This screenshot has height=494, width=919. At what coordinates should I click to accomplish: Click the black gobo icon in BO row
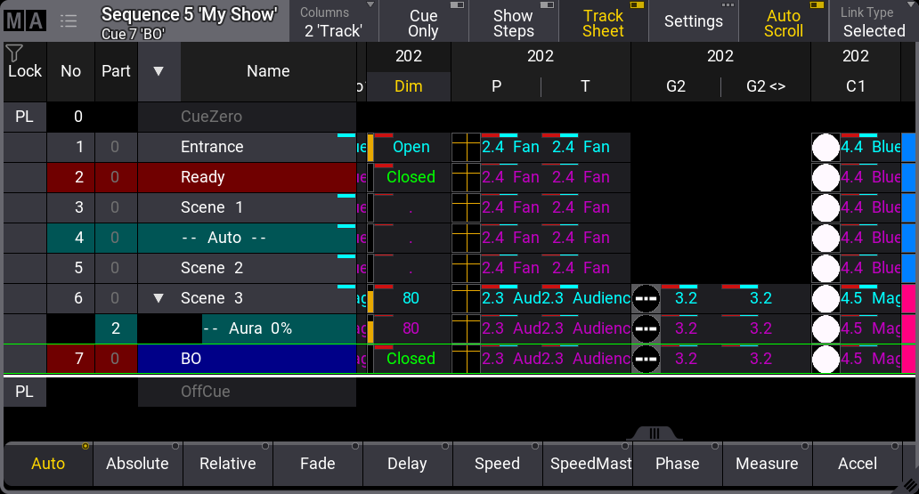[647, 360]
